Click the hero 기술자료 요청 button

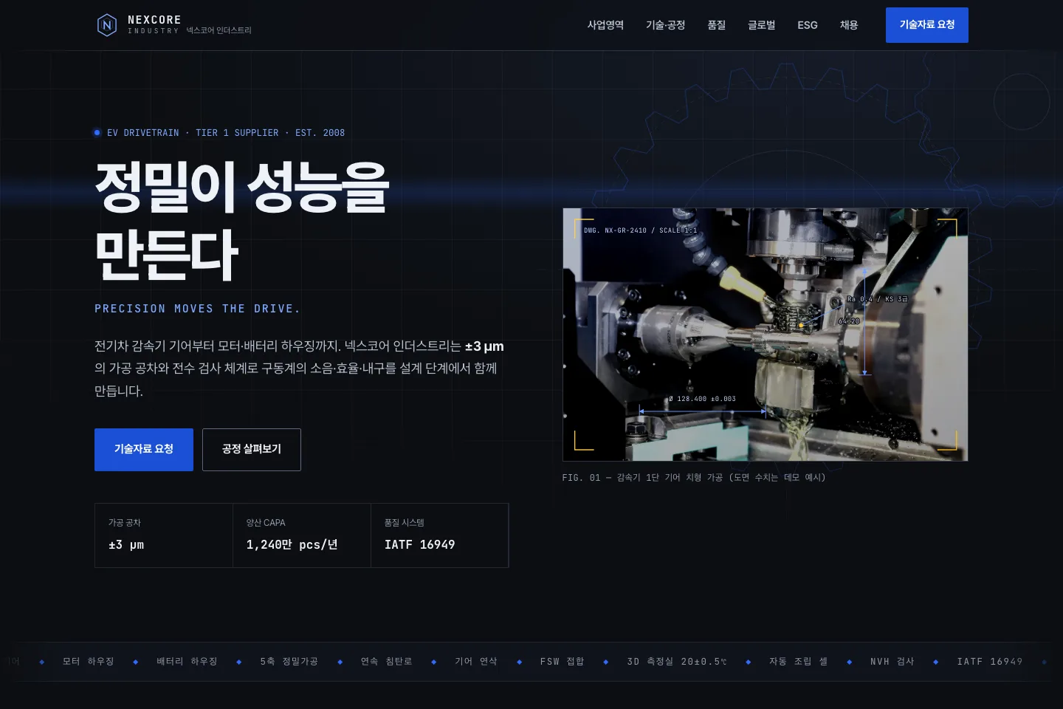click(x=144, y=450)
